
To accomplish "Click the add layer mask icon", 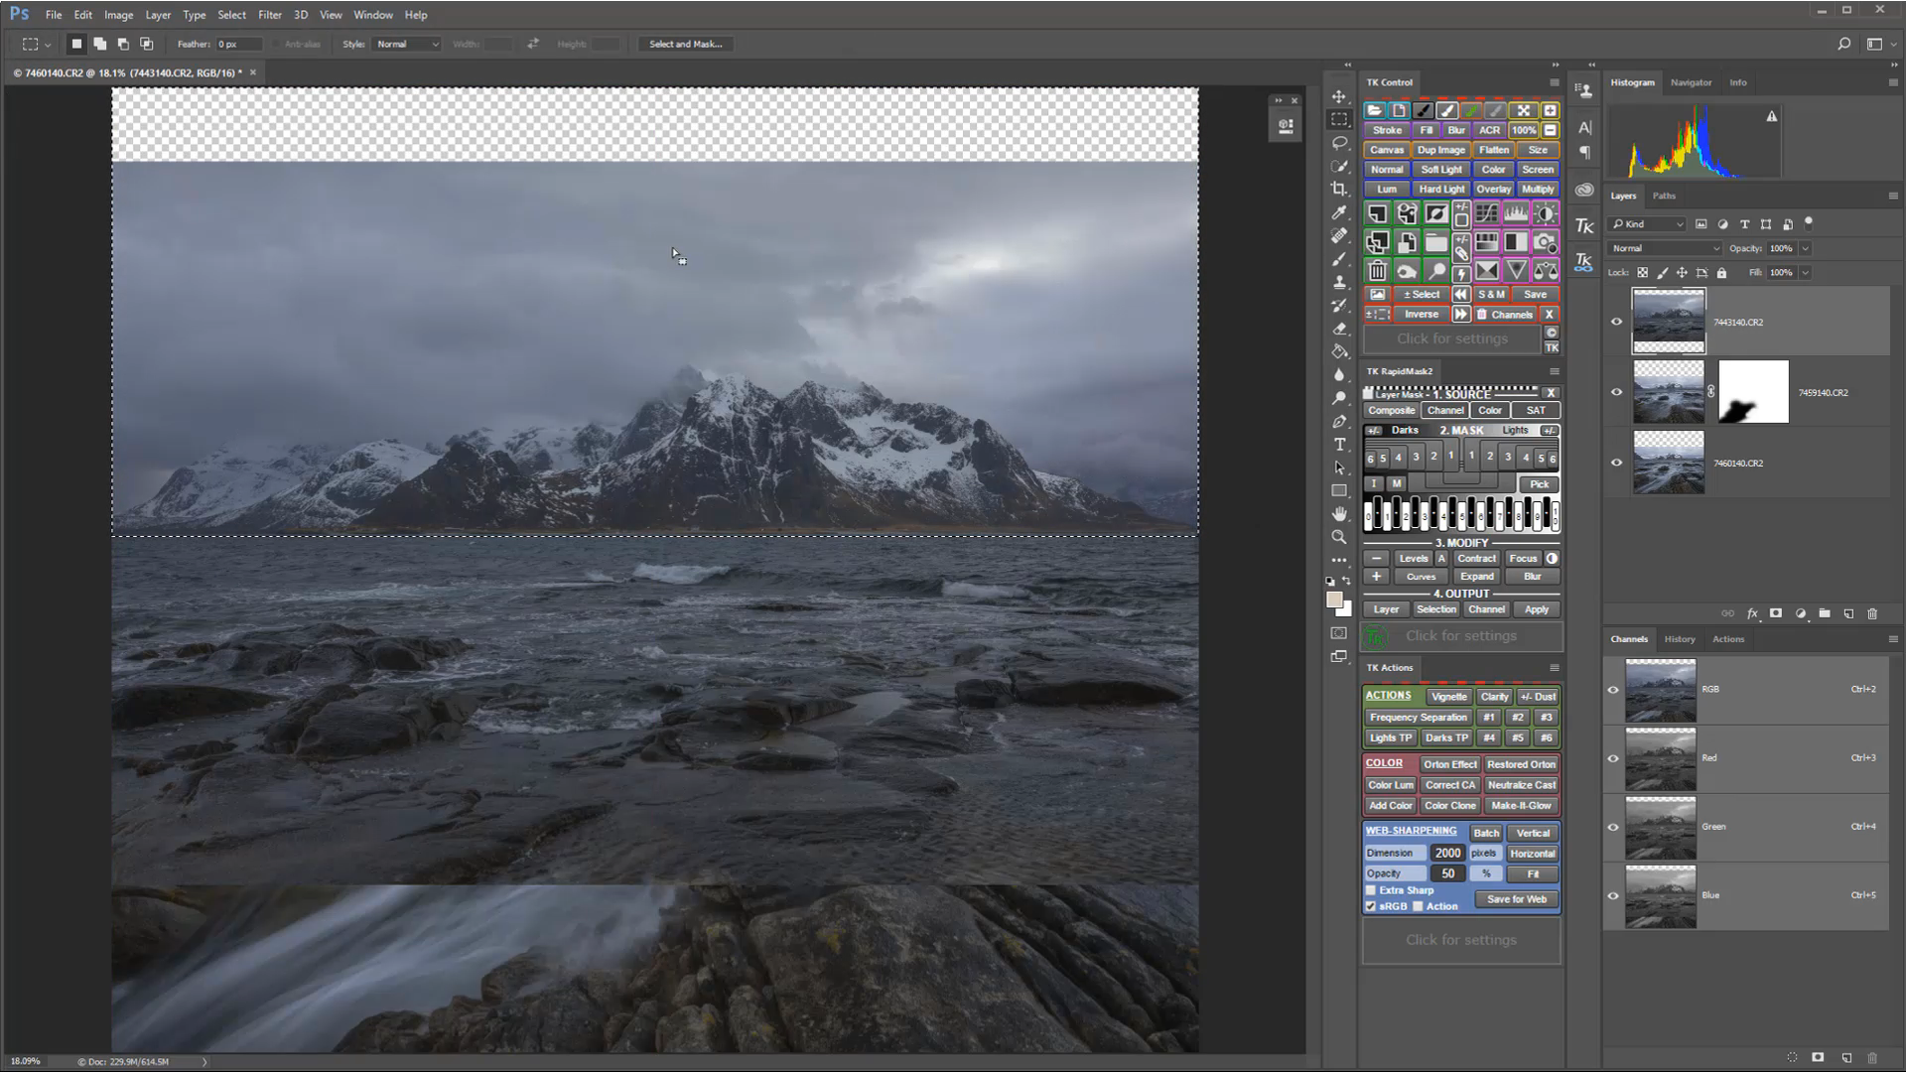I will tap(1776, 614).
